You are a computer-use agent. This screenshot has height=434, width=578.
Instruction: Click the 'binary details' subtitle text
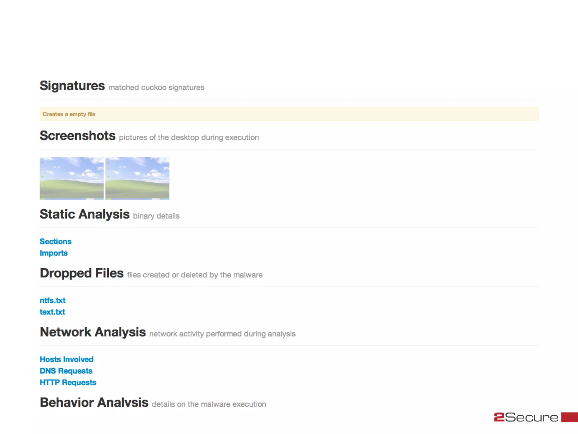[x=156, y=216]
